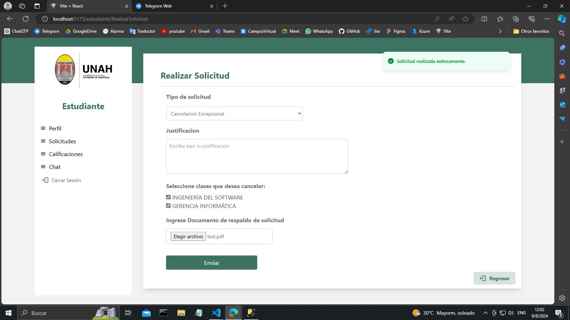The width and height of the screenshot is (570, 320).
Task: Click the UNAH university logo
Action: click(x=83, y=69)
